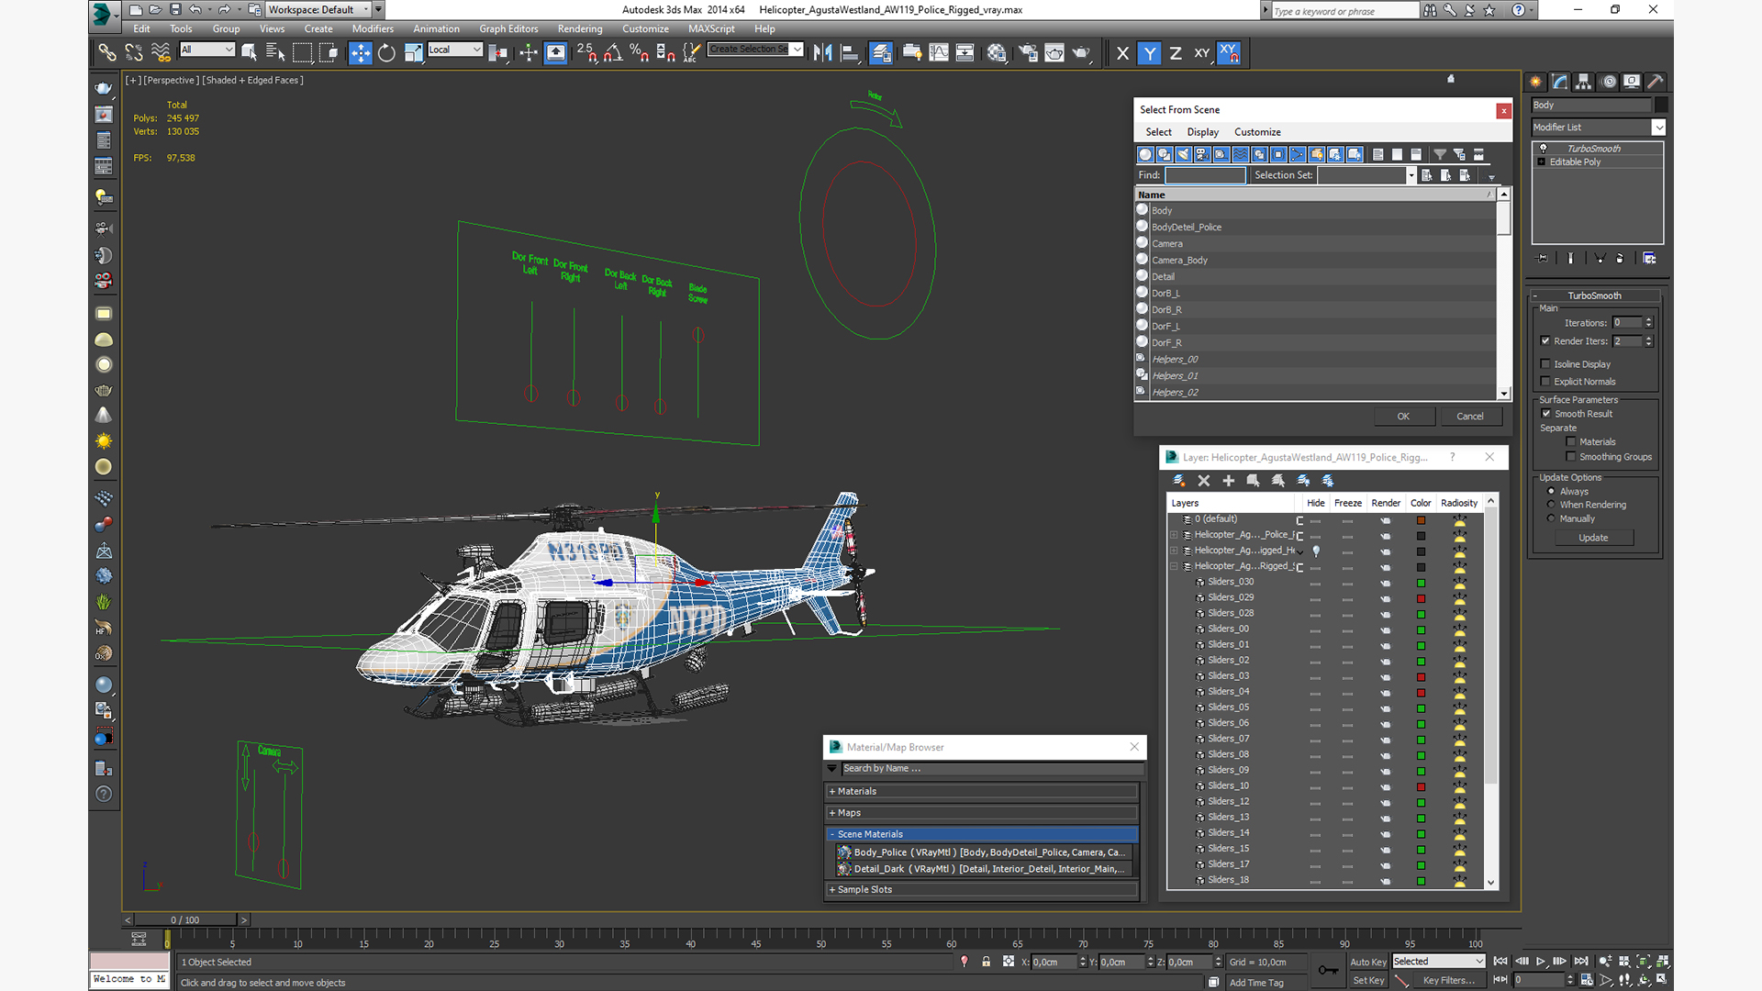Click the Bind to Space Warp icon
Image resolution: width=1762 pixels, height=991 pixels.
coord(161,53)
